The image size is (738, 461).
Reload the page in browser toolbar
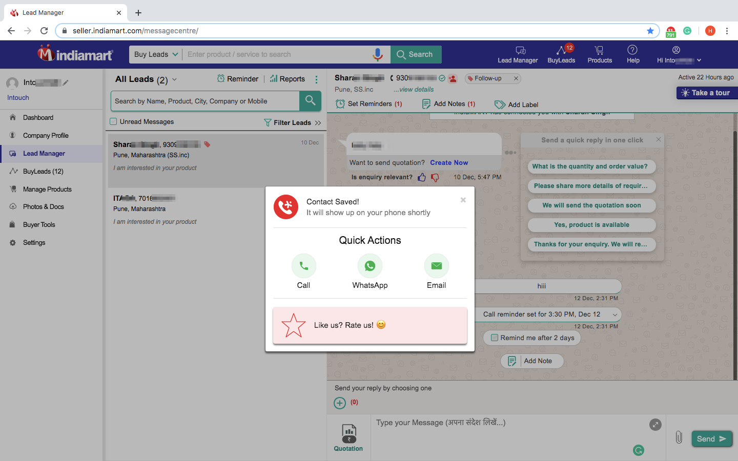click(x=44, y=31)
